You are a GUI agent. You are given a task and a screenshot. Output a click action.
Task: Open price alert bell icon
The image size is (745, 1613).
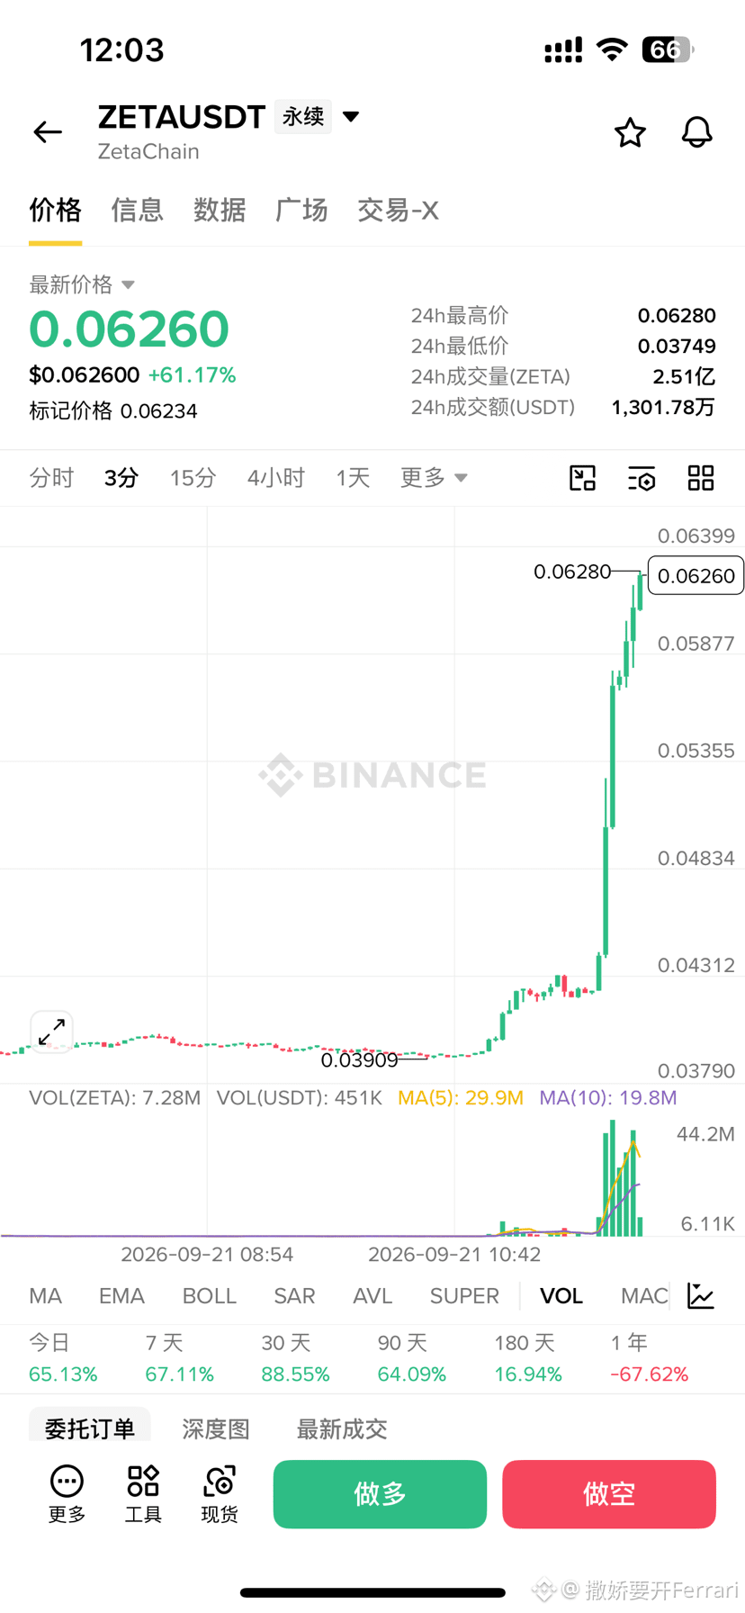[x=696, y=132]
